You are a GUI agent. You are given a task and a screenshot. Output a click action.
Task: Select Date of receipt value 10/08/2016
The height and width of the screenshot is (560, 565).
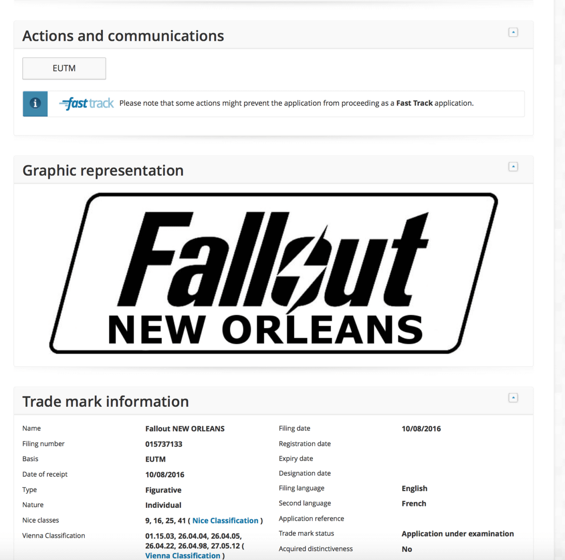tap(165, 475)
